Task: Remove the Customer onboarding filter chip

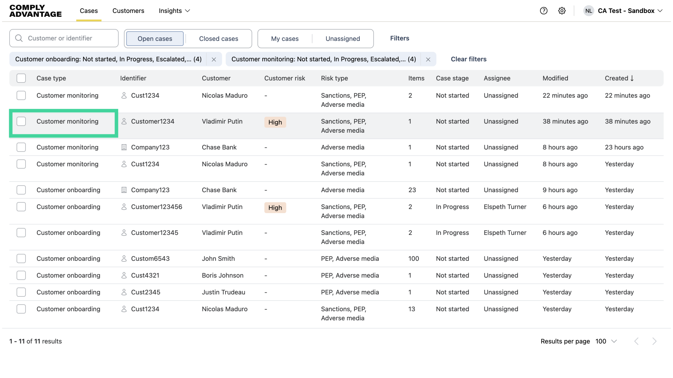Action: click(x=214, y=59)
